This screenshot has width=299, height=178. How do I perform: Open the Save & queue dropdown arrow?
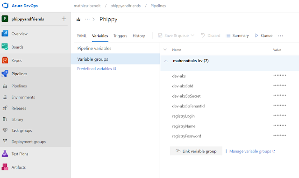pyautogui.click(x=192, y=36)
